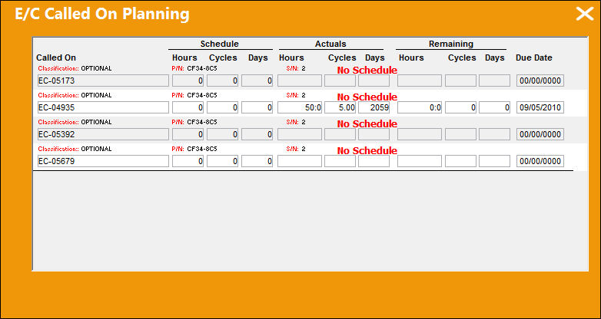Click S/N 2 text above EC-05392
Viewport: 601px width, 319px height.
(x=296, y=122)
